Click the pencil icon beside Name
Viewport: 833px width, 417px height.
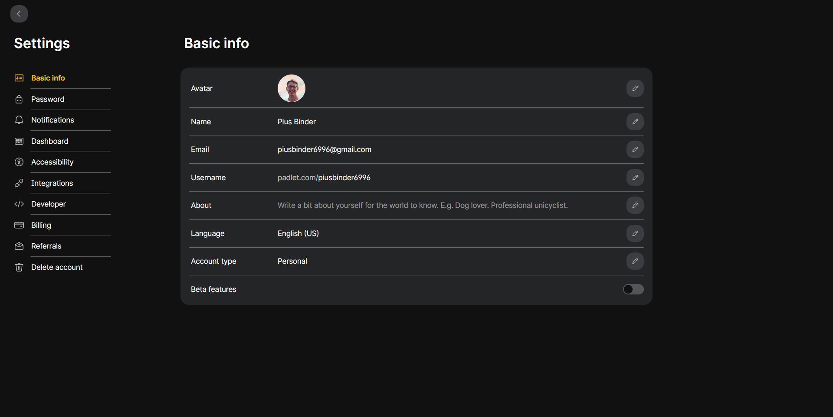tap(635, 122)
